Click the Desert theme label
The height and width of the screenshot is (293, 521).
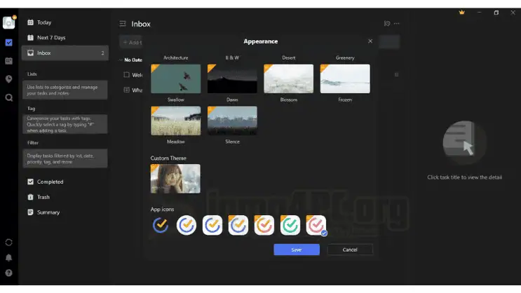pyautogui.click(x=289, y=57)
